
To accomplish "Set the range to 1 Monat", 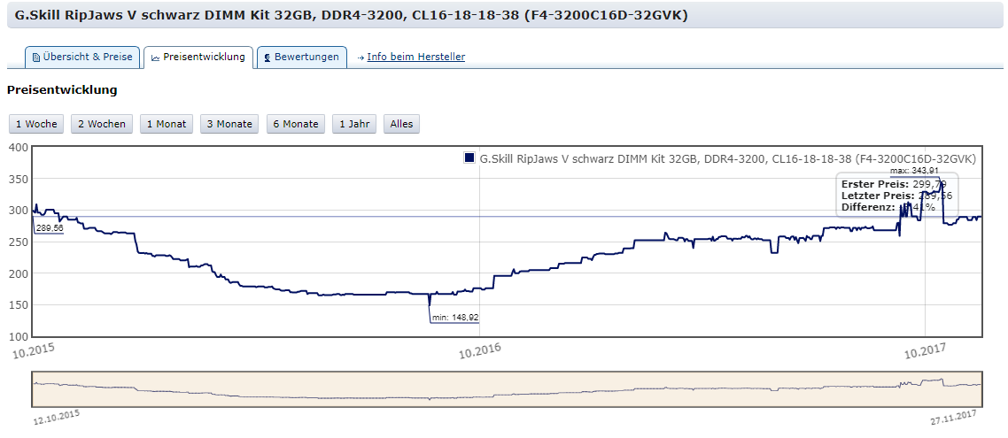I will pyautogui.click(x=167, y=124).
